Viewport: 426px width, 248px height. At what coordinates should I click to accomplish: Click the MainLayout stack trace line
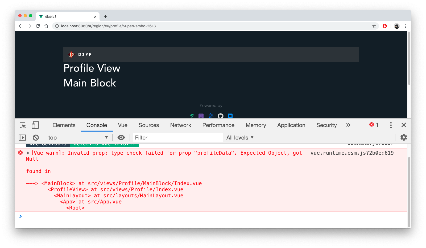(x=118, y=195)
